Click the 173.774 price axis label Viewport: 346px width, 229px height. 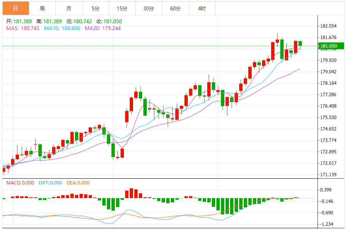coord(329,140)
